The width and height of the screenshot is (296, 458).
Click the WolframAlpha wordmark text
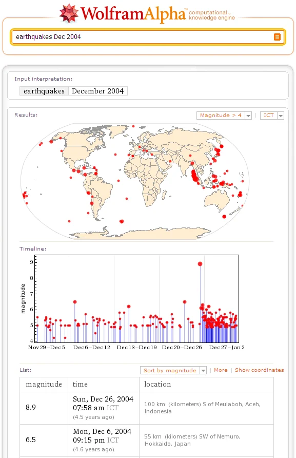[x=133, y=13]
